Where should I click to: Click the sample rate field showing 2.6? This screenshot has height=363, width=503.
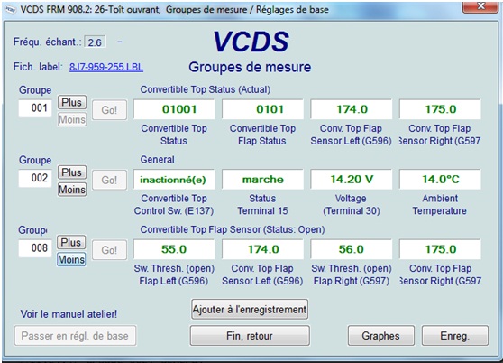95,42
